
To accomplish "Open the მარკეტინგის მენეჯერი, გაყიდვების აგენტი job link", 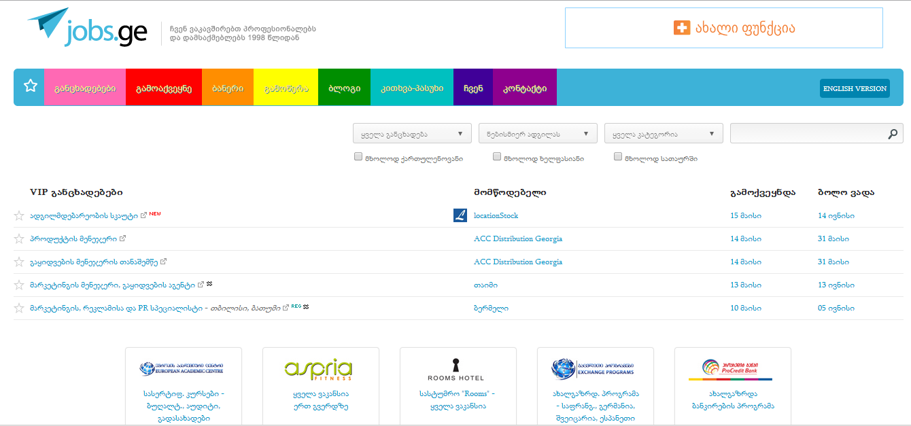I will [113, 285].
